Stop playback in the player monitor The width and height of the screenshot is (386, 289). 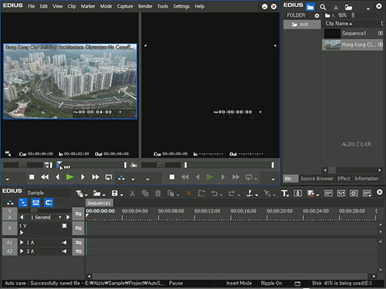32,177
